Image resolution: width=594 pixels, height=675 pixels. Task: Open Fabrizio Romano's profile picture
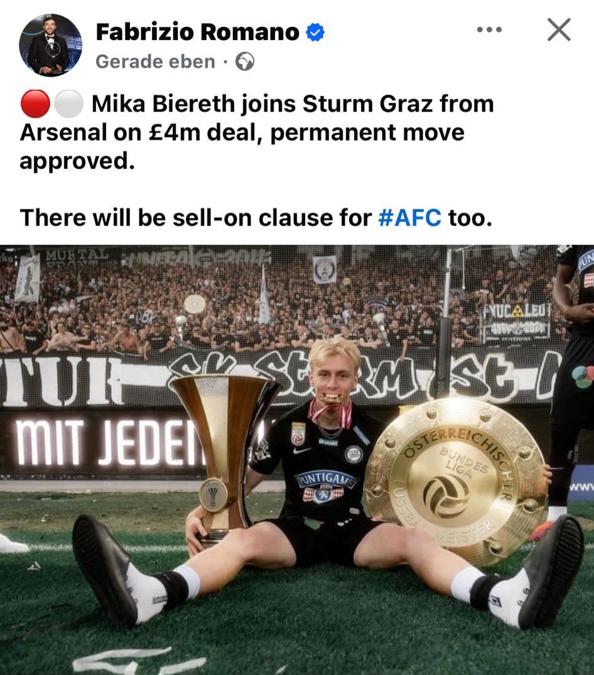pyautogui.click(x=51, y=45)
